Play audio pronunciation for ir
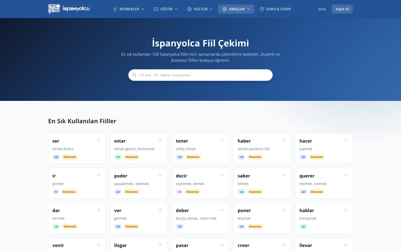The image size is (401, 251). [x=98, y=175]
